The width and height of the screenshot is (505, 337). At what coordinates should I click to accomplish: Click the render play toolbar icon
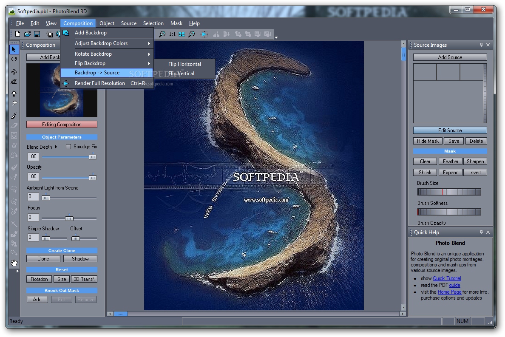pyautogui.click(x=204, y=34)
